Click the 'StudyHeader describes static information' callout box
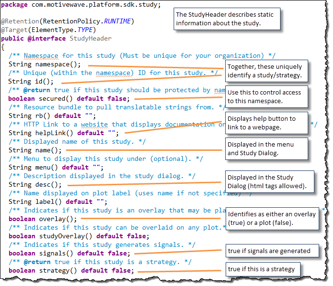The width and height of the screenshot is (333, 286). [x=226, y=19]
